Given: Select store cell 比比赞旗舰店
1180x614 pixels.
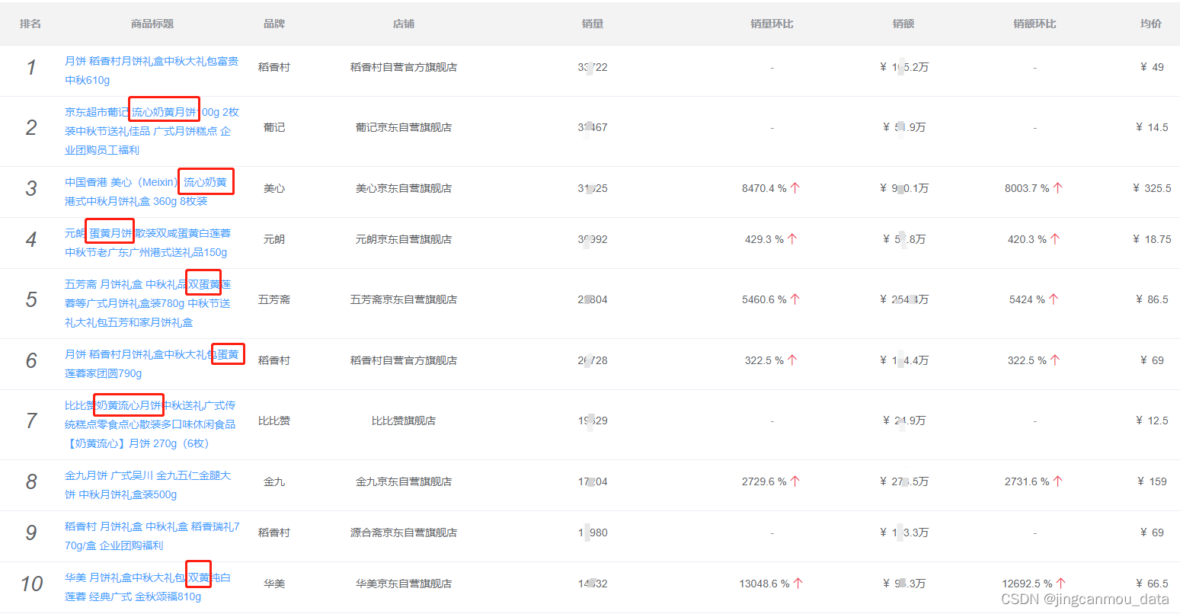Looking at the screenshot, I should pyautogui.click(x=404, y=421).
